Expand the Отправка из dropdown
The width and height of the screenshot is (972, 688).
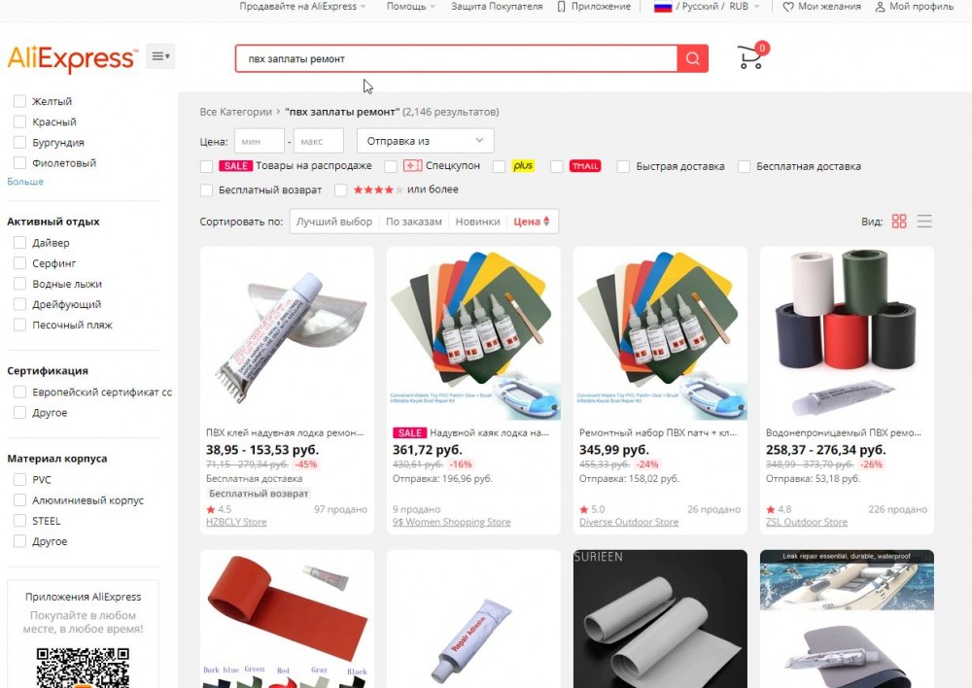(426, 141)
